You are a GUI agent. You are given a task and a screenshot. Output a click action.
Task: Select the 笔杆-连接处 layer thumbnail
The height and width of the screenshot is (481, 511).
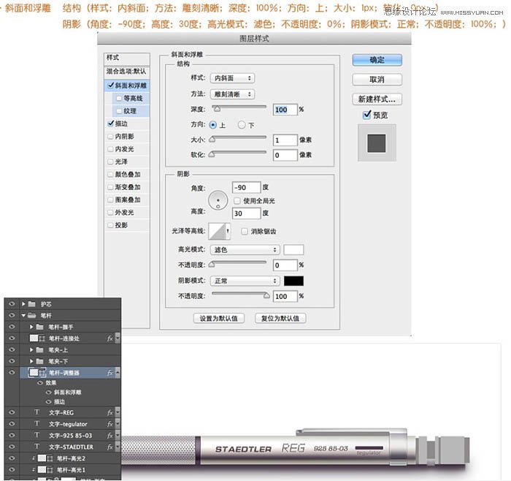click(34, 338)
